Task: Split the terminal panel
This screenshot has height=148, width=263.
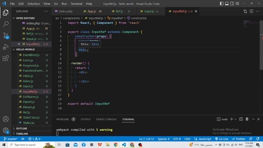Action: click(x=241, y=119)
